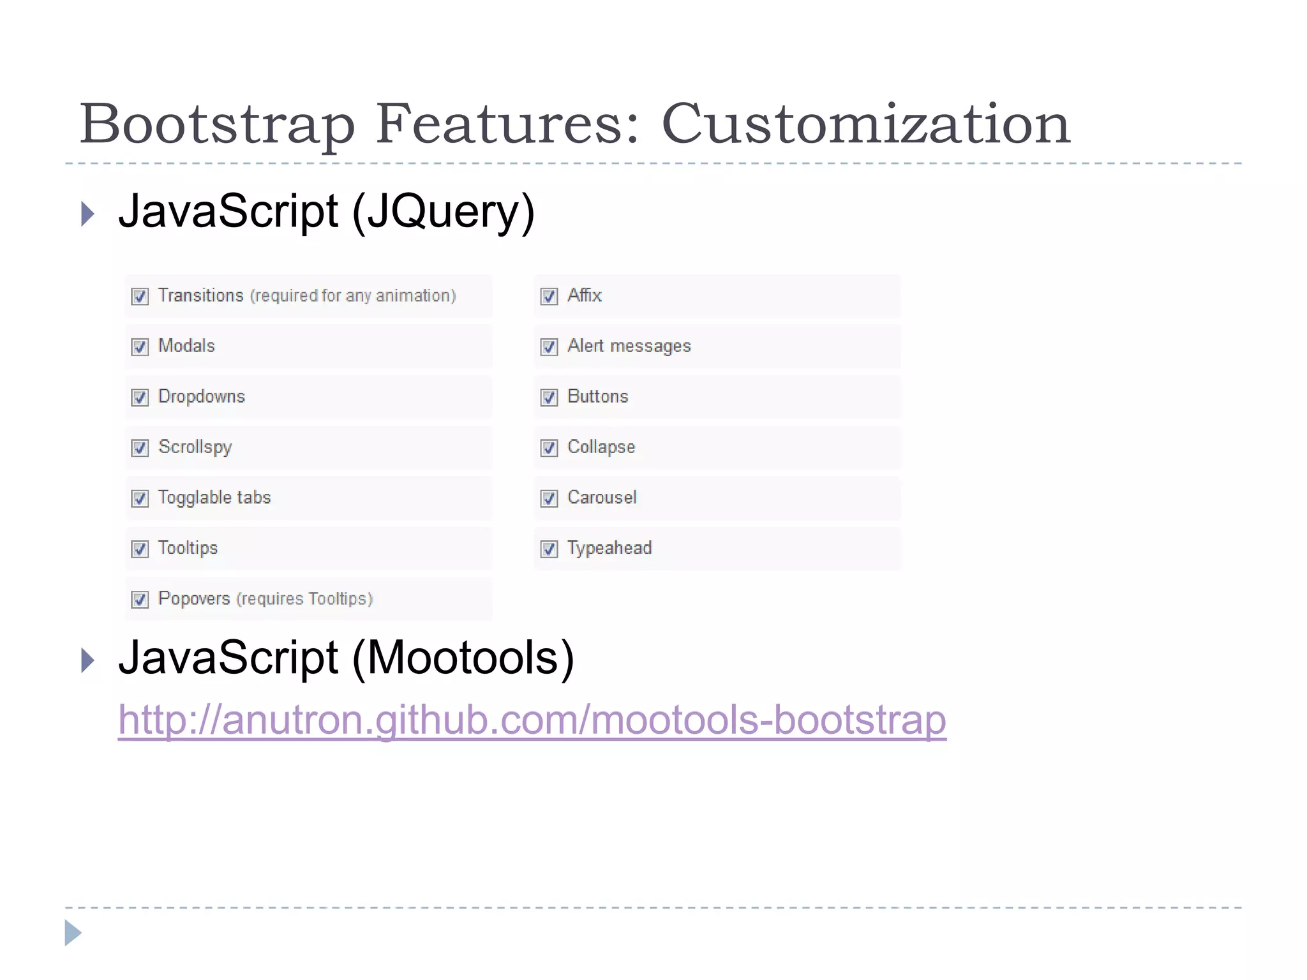Click the '(requires Tooltips)' note
The width and height of the screenshot is (1307, 980).
coord(304,599)
